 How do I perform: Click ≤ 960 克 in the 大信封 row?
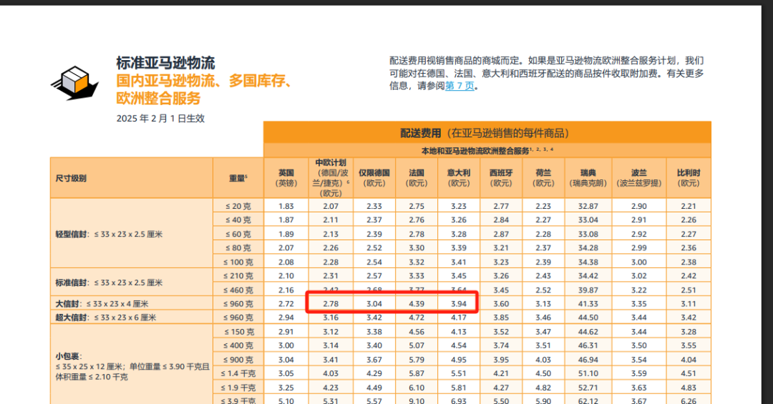click(x=238, y=304)
